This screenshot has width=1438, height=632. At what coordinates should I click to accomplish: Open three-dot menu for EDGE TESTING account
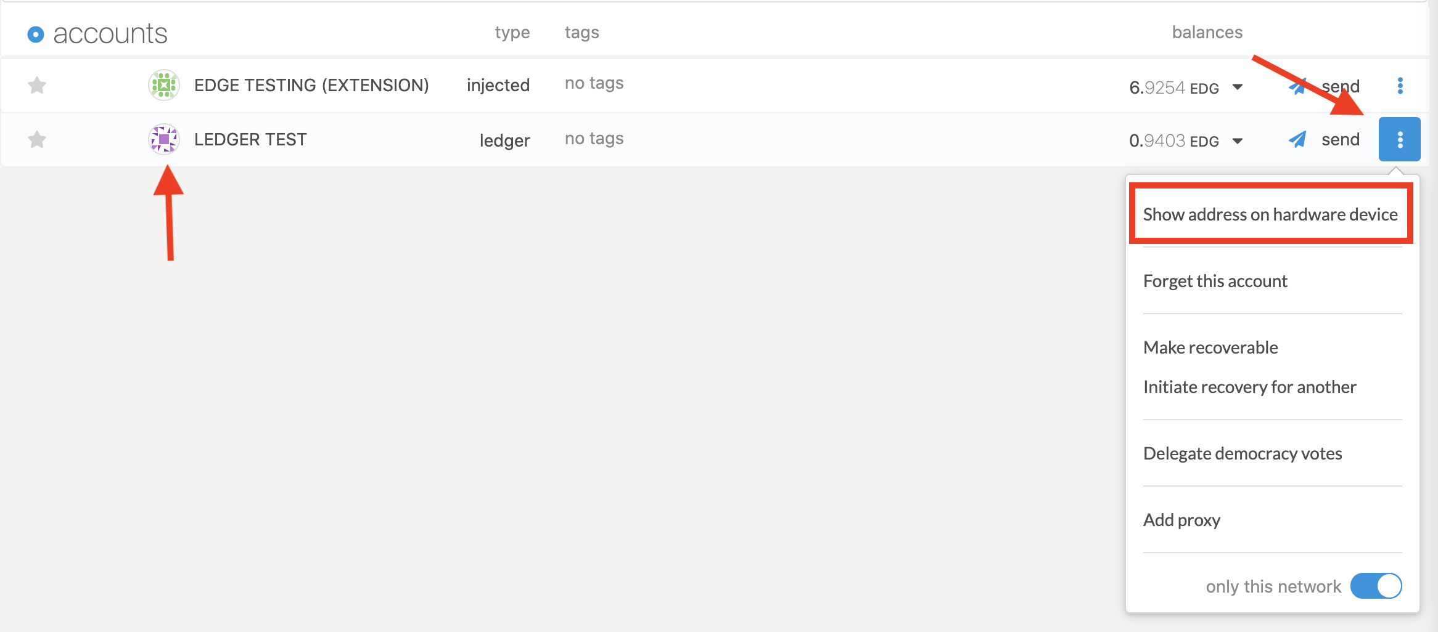[1400, 86]
